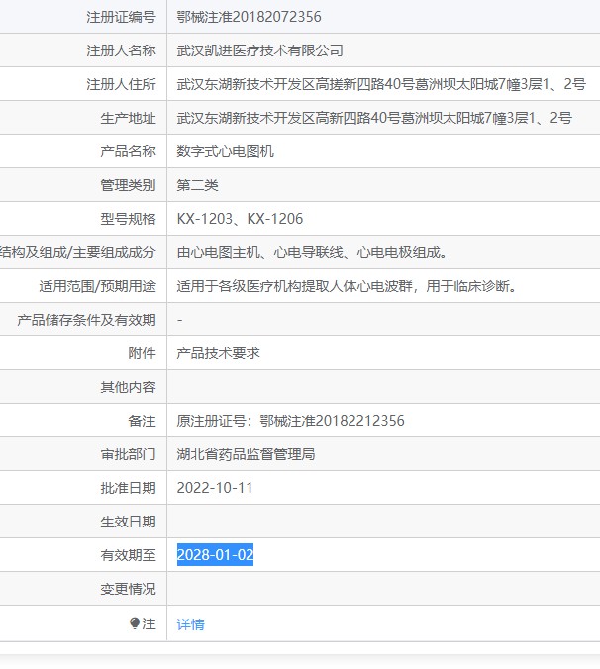Click the 结构及组成/主要组成成分 label
The image size is (600, 669).
point(78,252)
